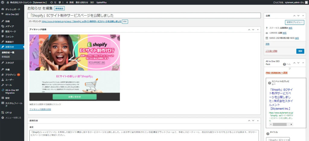The height and width of the screenshot is (141, 309).
Task: Click 新規追加 button beside page heading
Action: (x=59, y=8)
